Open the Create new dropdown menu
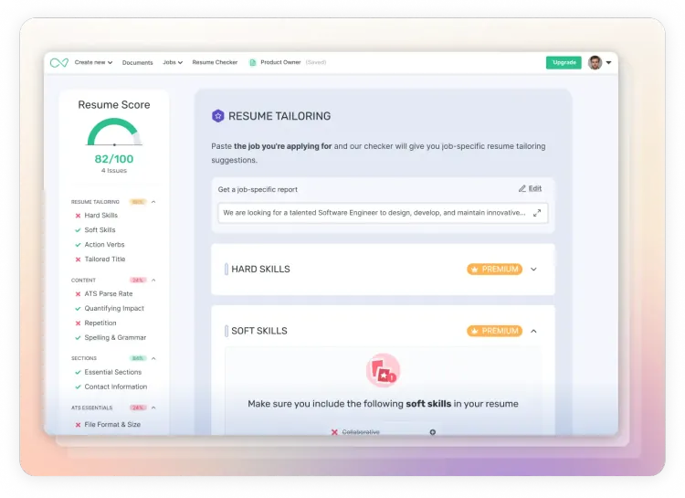Viewport: 685px width, 498px height. 93,63
